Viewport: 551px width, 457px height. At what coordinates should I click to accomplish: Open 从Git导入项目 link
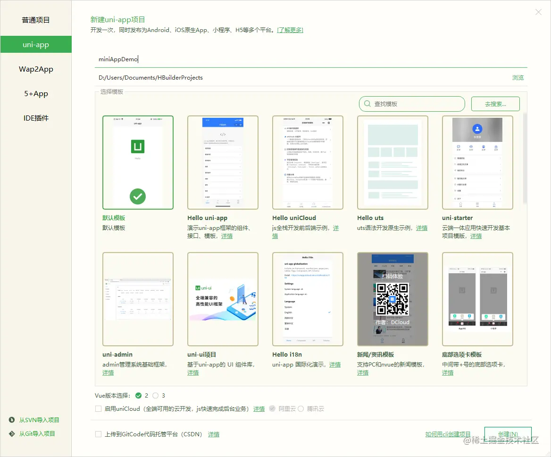pos(37,434)
